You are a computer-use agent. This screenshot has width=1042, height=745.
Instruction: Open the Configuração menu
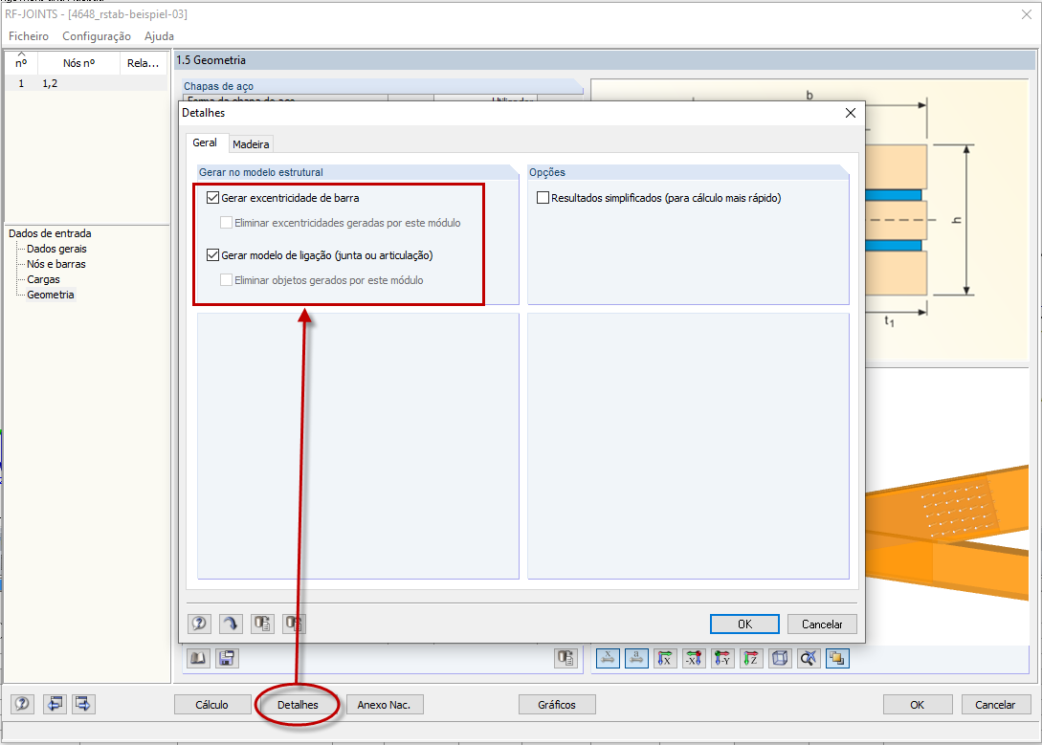point(97,36)
